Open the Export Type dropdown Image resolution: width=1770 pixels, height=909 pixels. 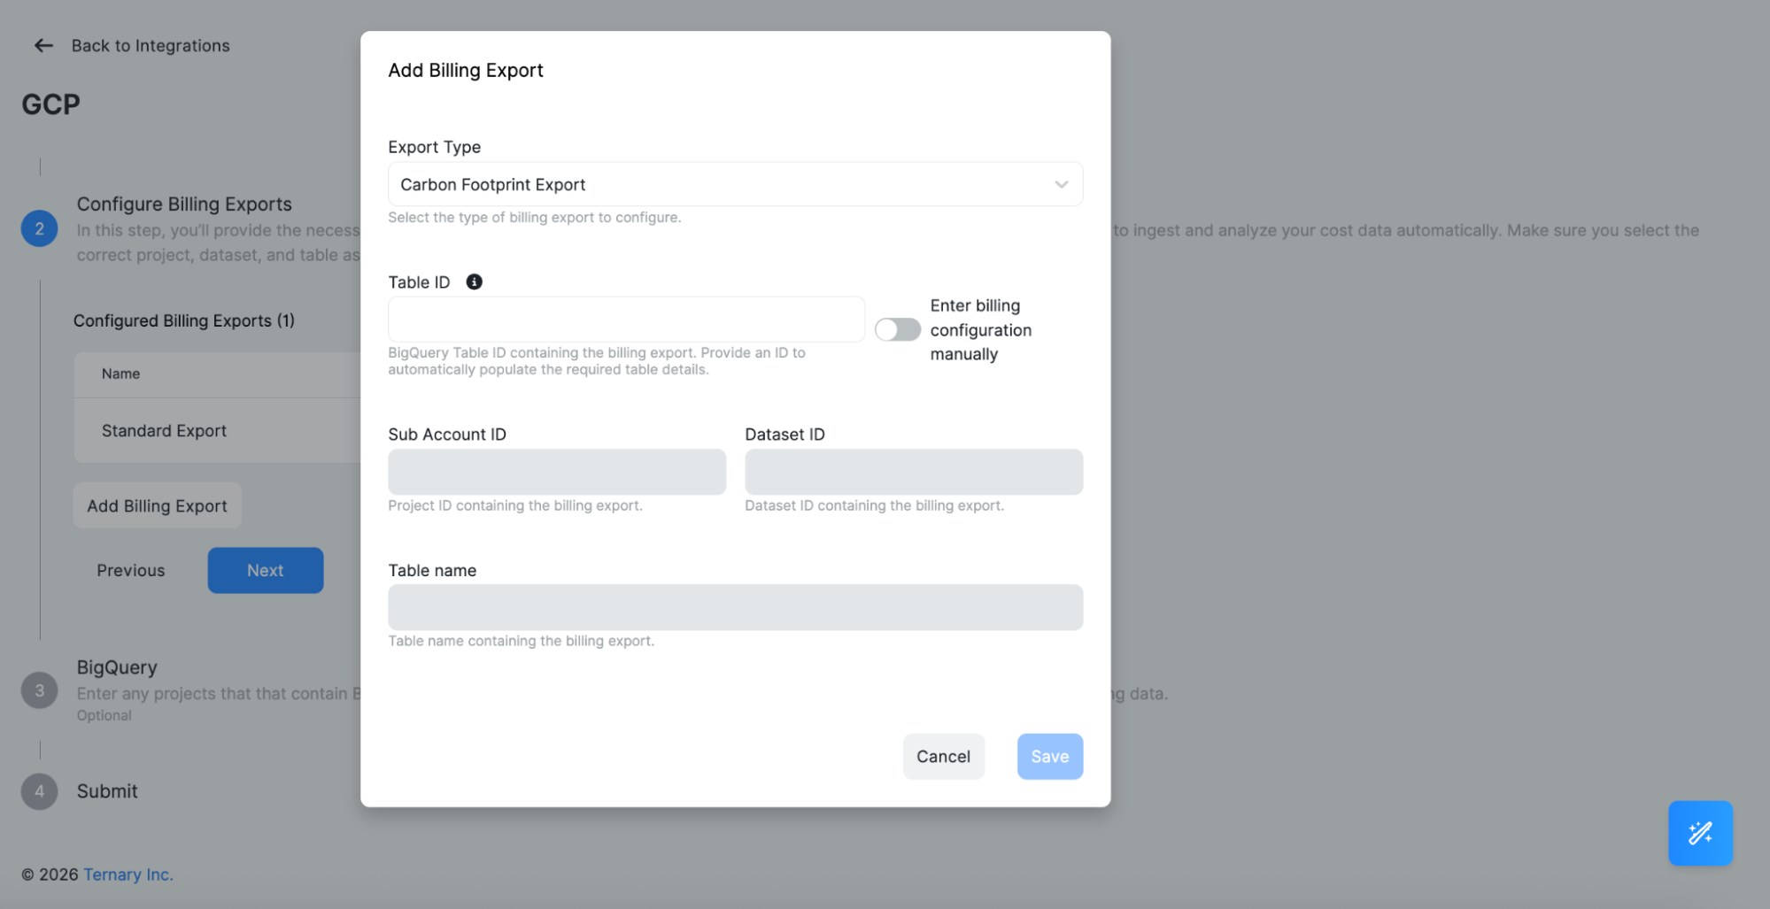pyautogui.click(x=734, y=184)
